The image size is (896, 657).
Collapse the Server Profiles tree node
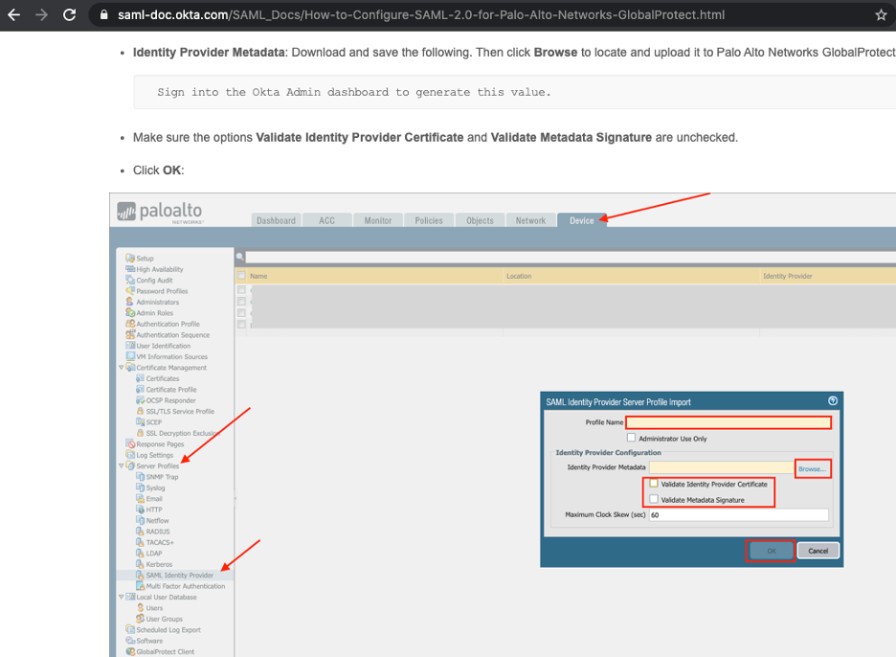[122, 465]
